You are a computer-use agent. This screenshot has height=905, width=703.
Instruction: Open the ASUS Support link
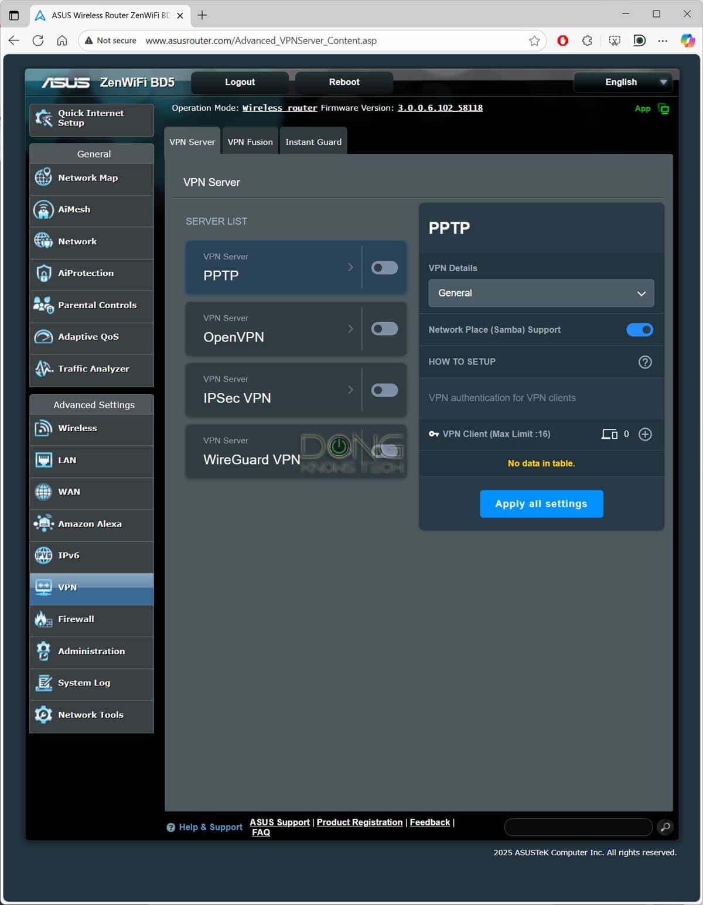(x=279, y=822)
